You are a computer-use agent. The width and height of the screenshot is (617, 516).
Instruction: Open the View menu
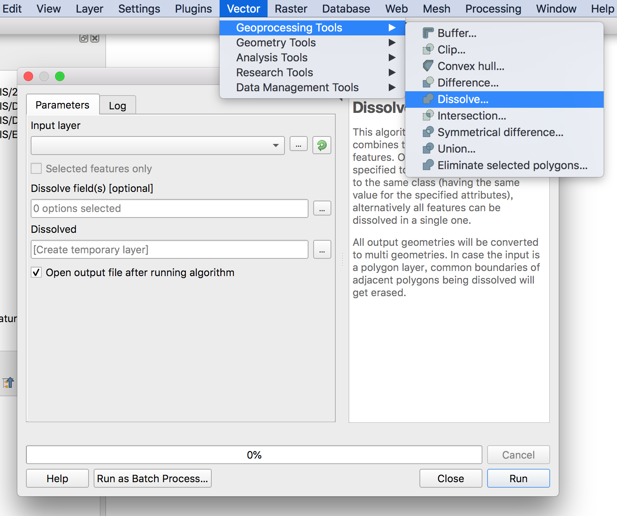click(48, 9)
